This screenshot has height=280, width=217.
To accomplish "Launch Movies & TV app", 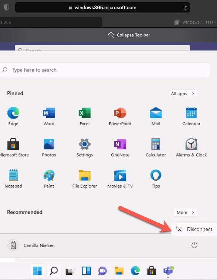I will [x=120, y=179].
